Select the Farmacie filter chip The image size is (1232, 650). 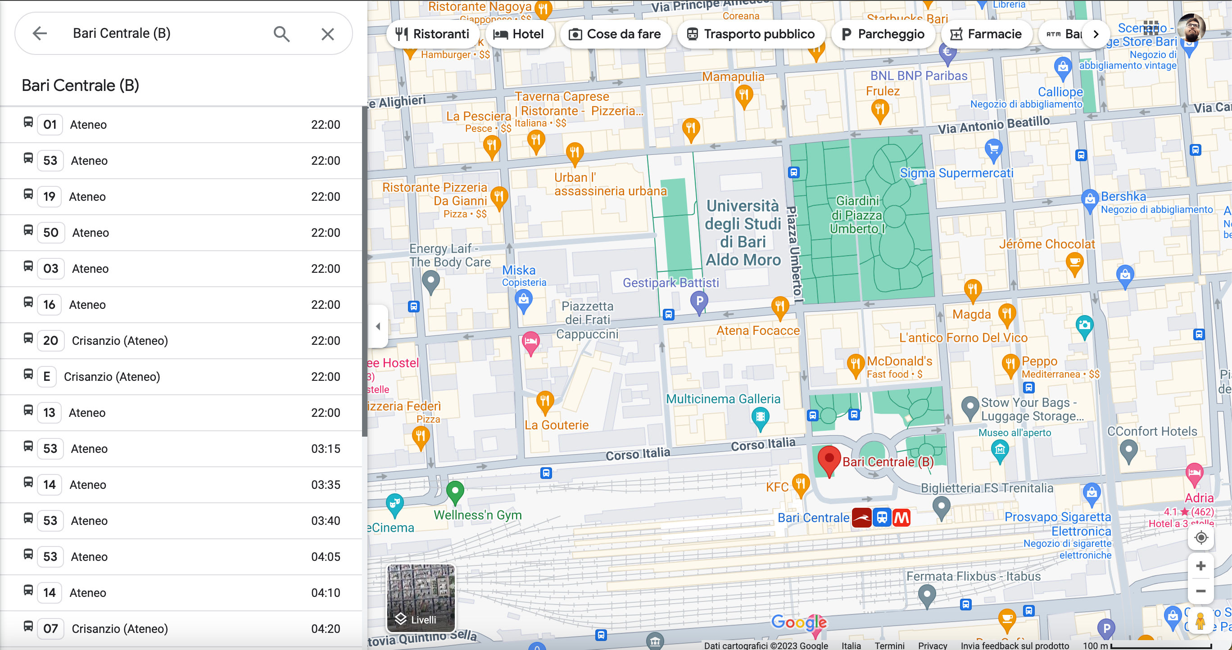(986, 34)
